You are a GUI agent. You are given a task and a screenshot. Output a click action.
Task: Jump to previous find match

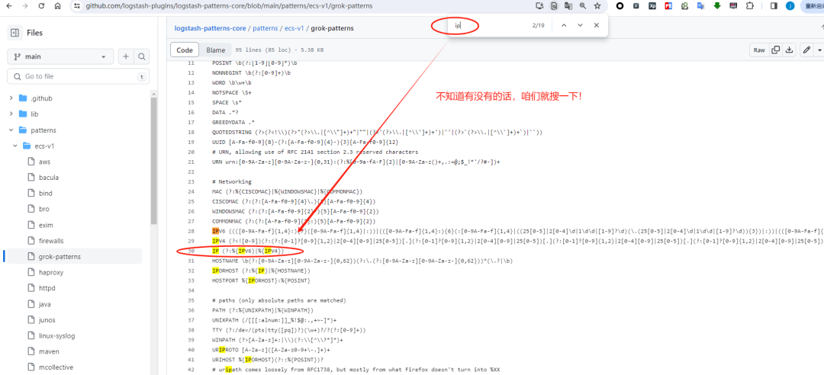pos(564,25)
